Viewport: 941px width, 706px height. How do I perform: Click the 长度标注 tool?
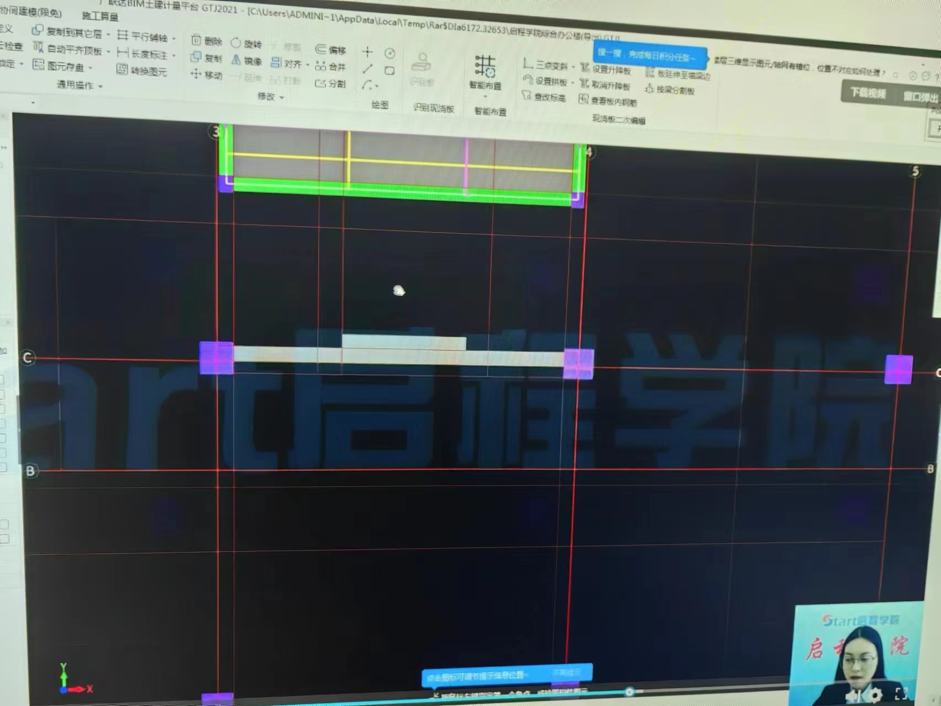(142, 54)
